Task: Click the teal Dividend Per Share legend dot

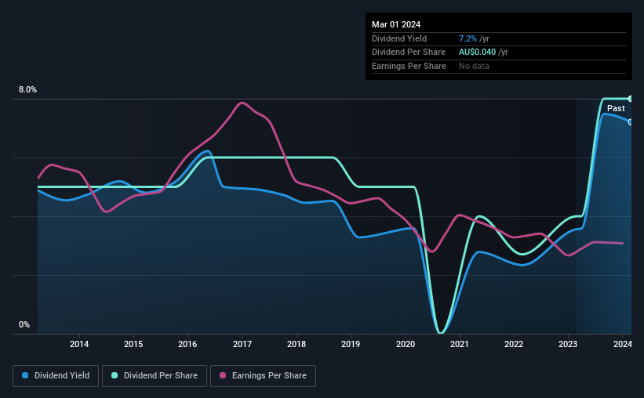Action: [x=115, y=375]
